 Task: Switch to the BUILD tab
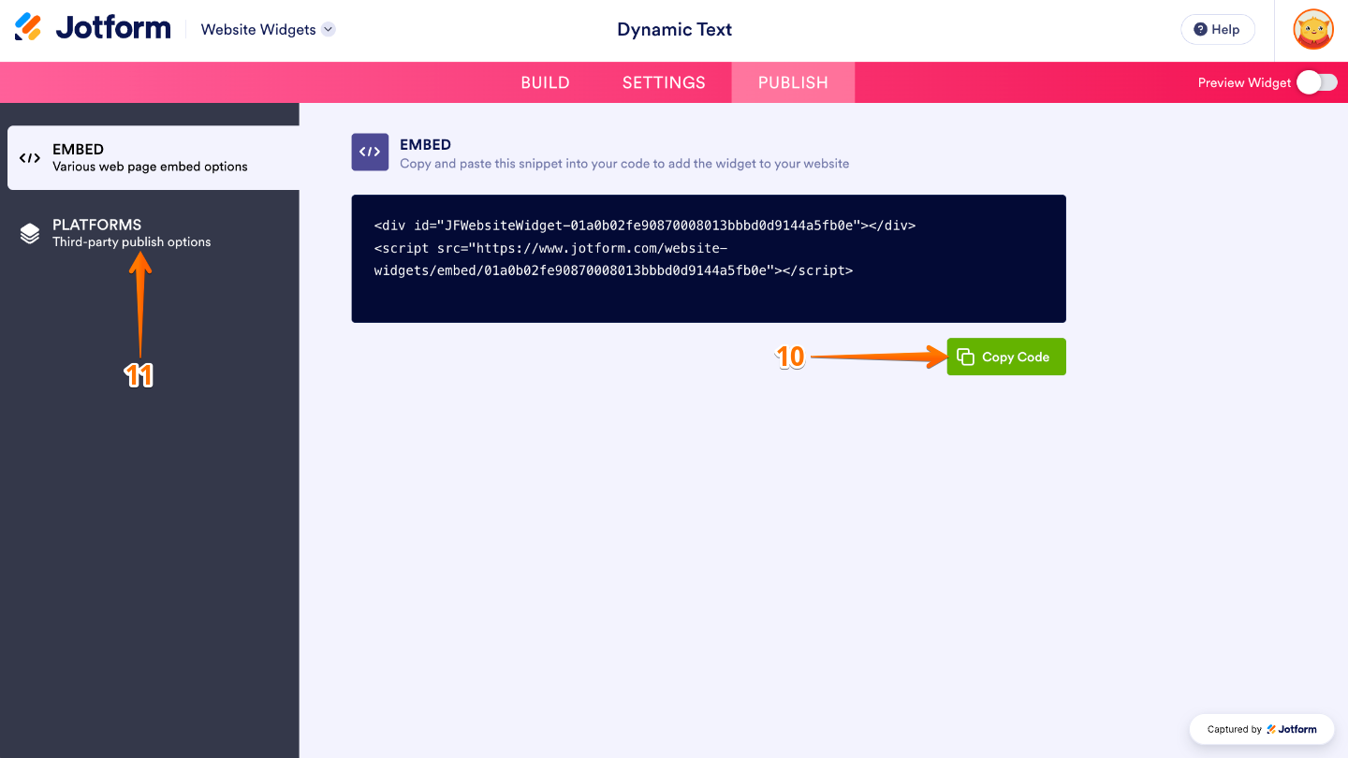[545, 82]
